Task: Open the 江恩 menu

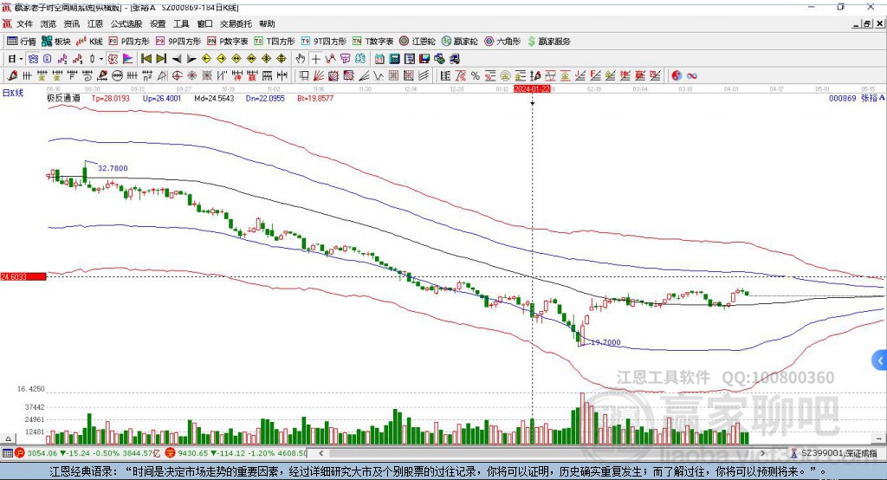Action: pyautogui.click(x=95, y=23)
